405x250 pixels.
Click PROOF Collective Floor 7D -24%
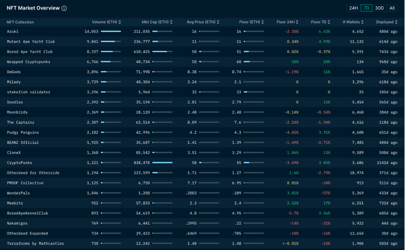coord(326,183)
